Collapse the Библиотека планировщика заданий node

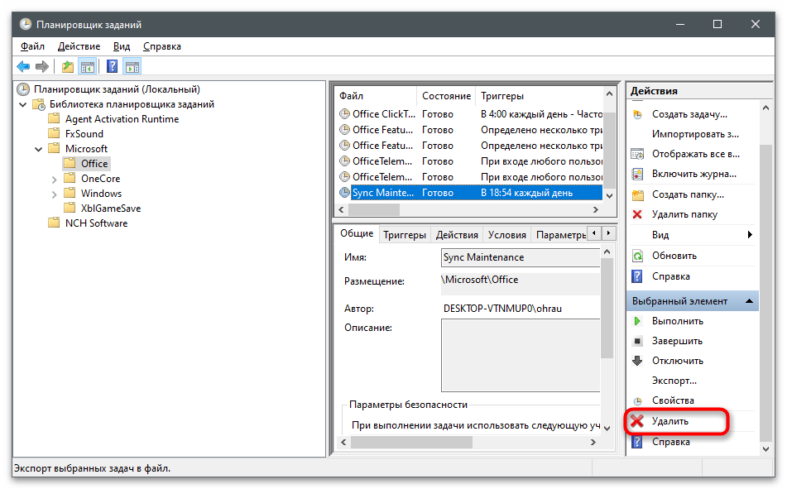tap(22, 105)
